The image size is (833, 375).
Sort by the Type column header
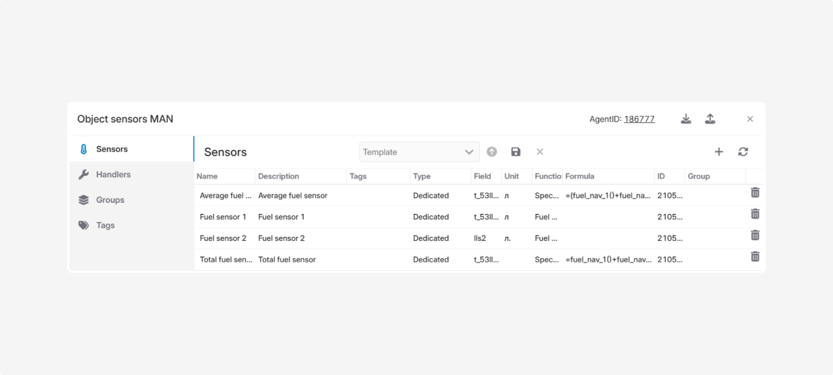(422, 176)
